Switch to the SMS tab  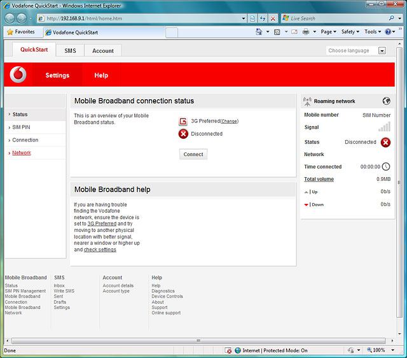tap(70, 50)
